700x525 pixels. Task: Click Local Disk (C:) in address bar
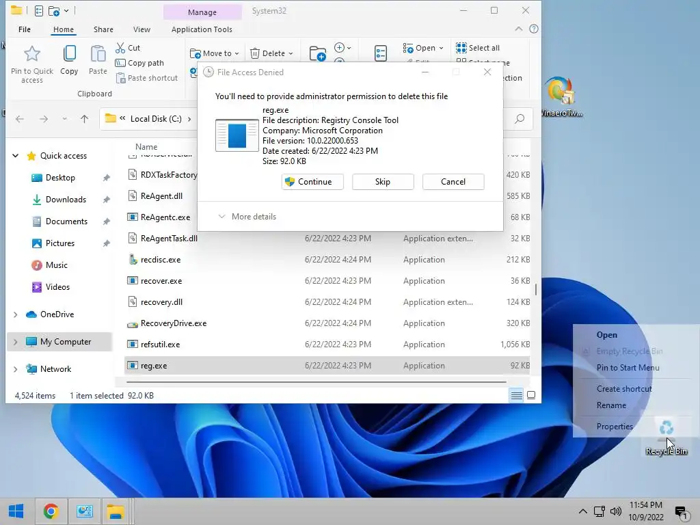point(156,119)
